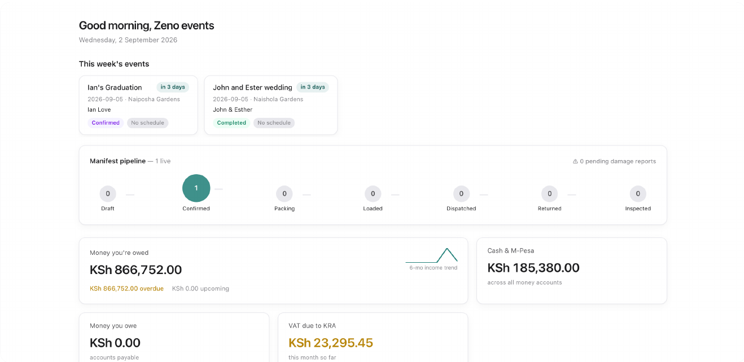Click the Naiposha Gardens venue line
744x362 pixels.
tap(134, 99)
